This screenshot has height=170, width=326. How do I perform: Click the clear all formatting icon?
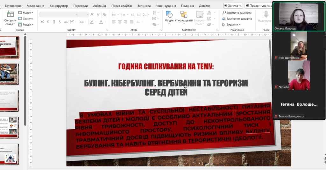point(105,14)
